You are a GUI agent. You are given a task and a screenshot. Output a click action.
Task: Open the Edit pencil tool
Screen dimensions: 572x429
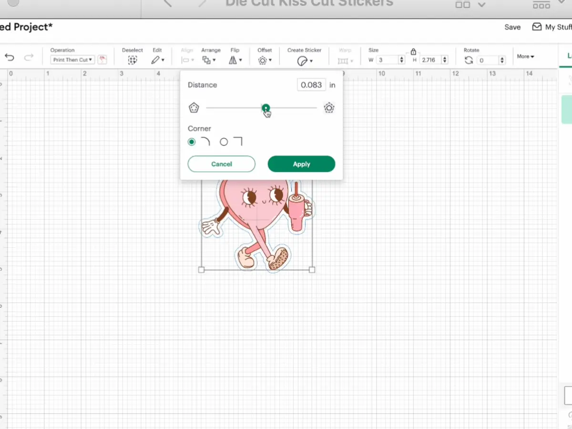coord(155,59)
